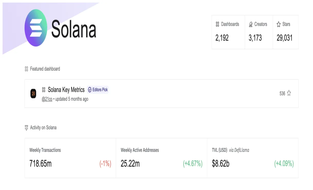The width and height of the screenshot is (313, 190).
Task: Star the Solana Key Metrics dashboard
Action: coord(289,93)
